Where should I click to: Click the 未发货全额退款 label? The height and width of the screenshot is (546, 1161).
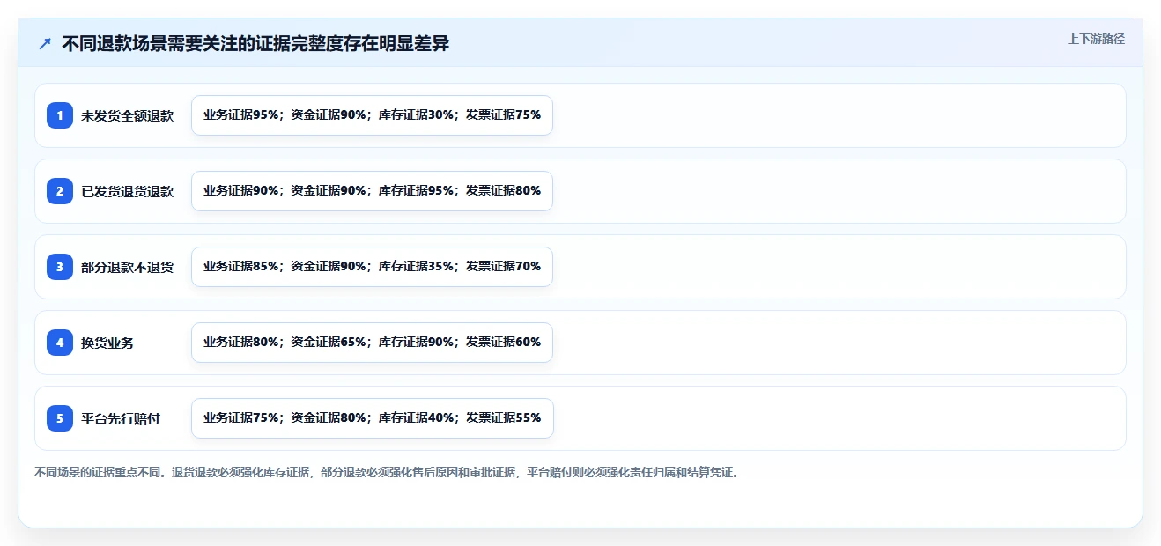click(x=128, y=115)
